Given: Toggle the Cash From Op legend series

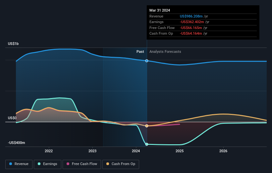Looking at the screenshot, I should [x=121, y=164].
